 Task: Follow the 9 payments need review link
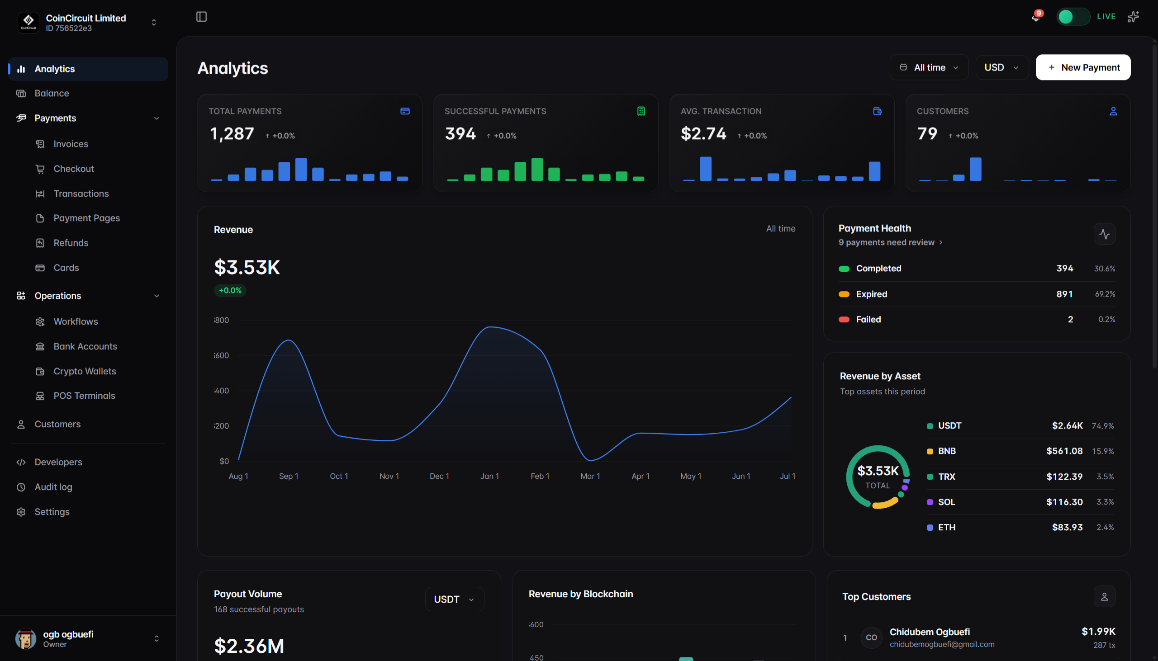coord(890,242)
